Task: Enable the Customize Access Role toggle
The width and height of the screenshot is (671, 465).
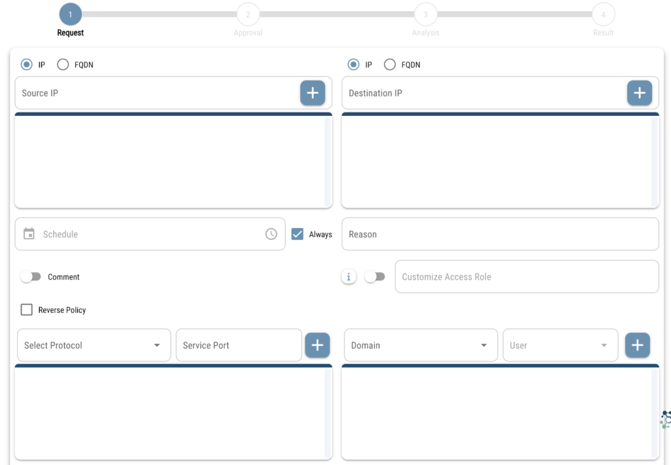Action: (x=374, y=277)
